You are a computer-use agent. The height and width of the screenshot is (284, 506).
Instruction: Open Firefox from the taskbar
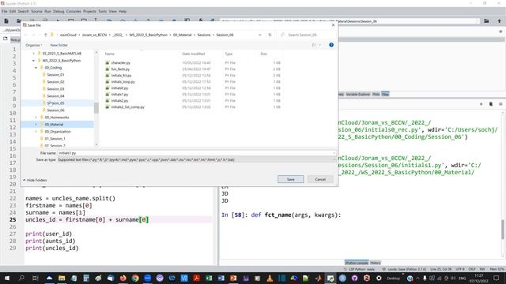tap(123, 278)
